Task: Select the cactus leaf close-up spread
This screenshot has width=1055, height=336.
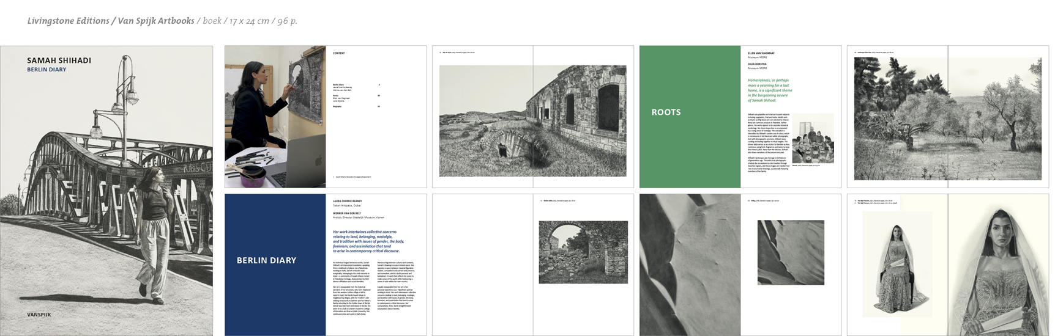Action: [x=740, y=265]
